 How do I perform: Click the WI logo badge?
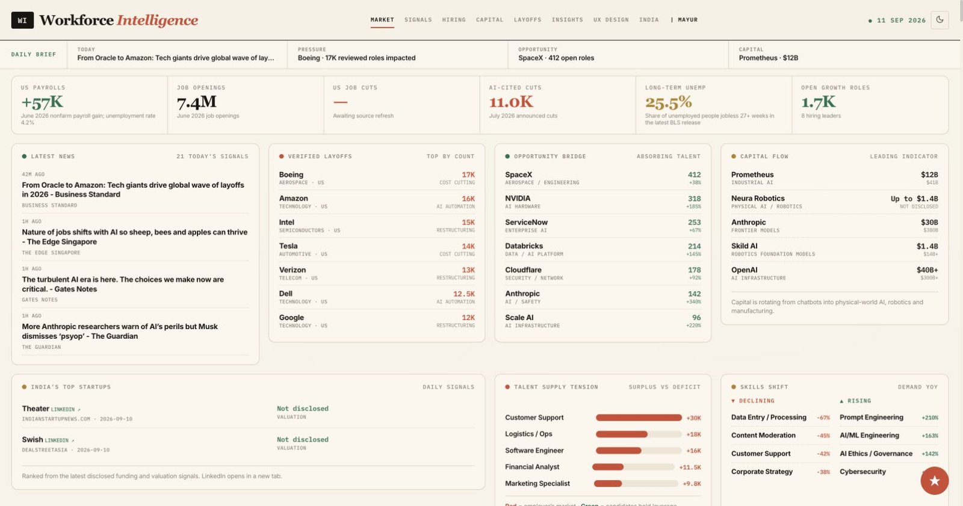(x=22, y=20)
